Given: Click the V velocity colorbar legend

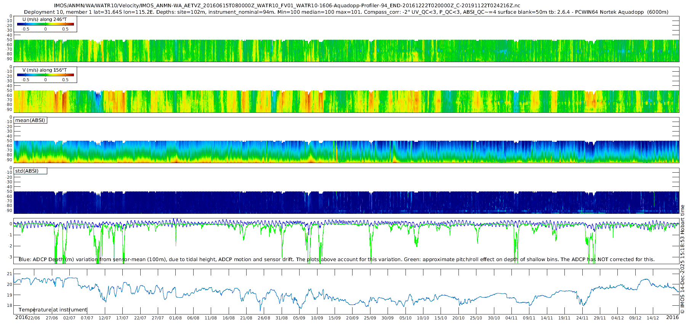Looking at the screenshot, I should click(45, 75).
